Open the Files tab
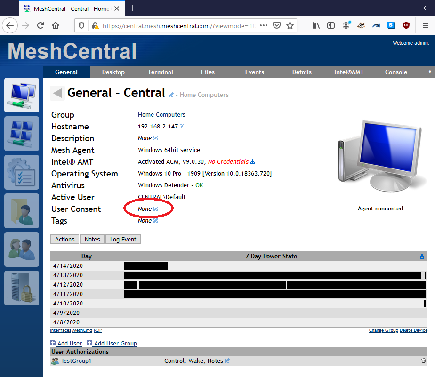 tap(208, 72)
